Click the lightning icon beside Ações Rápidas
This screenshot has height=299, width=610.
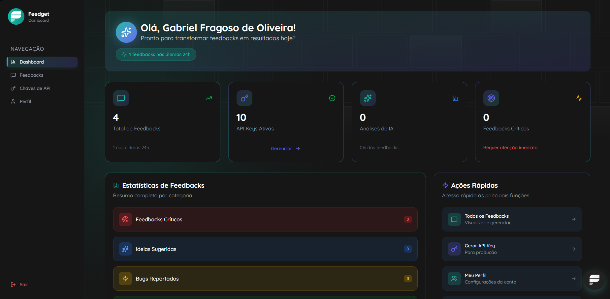click(445, 185)
